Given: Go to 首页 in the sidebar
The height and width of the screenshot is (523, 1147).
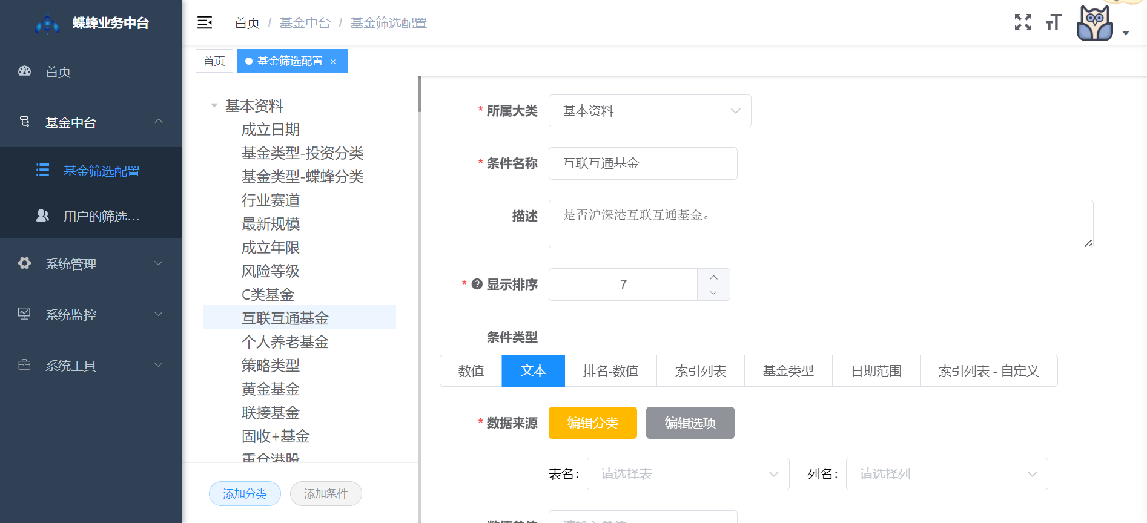Looking at the screenshot, I should (91, 71).
